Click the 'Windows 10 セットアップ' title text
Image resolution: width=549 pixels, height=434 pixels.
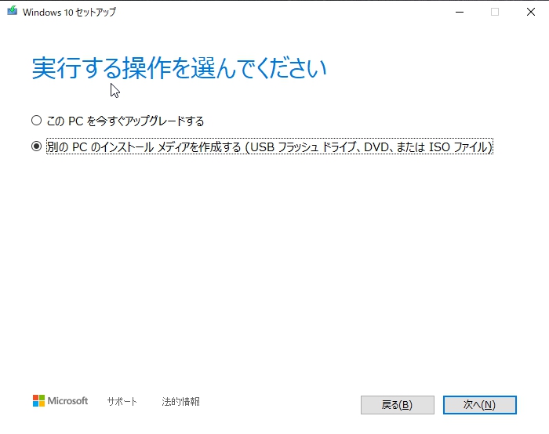[69, 12]
